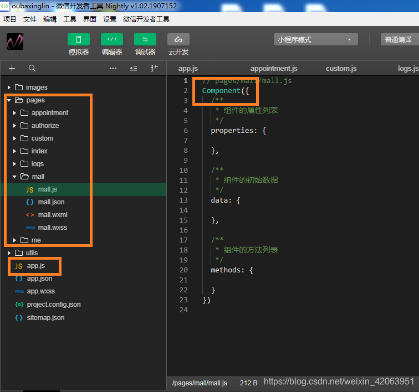This screenshot has height=392, width=419.
Task: Open mall.js via its JS icon
Action: pos(30,189)
